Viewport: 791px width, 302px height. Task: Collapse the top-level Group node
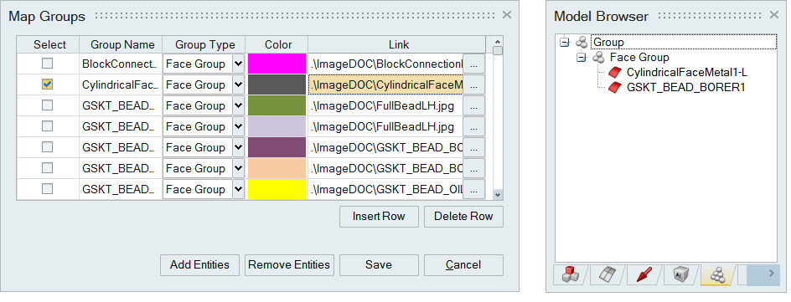[x=565, y=43]
